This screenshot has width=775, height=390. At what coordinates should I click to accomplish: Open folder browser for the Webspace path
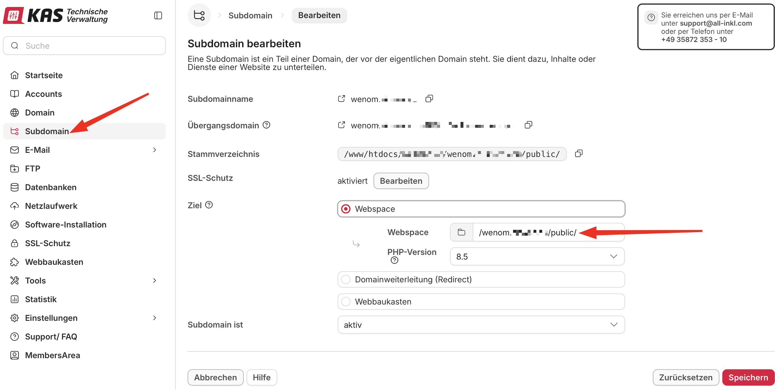[461, 232]
